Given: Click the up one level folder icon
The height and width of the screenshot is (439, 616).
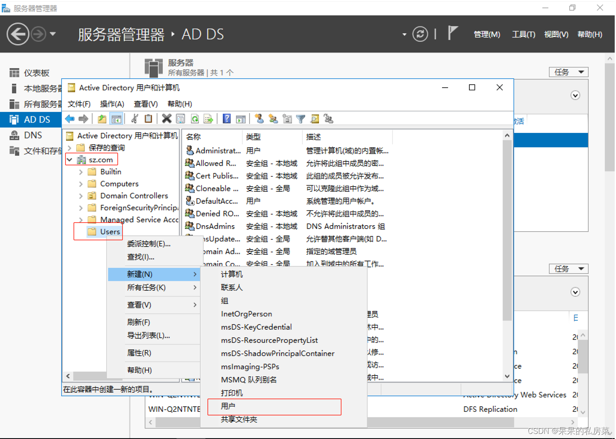Looking at the screenshot, I should click(102, 119).
